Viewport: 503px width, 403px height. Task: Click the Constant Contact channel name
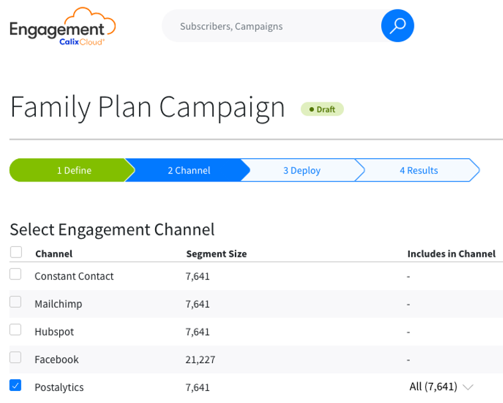[74, 276]
